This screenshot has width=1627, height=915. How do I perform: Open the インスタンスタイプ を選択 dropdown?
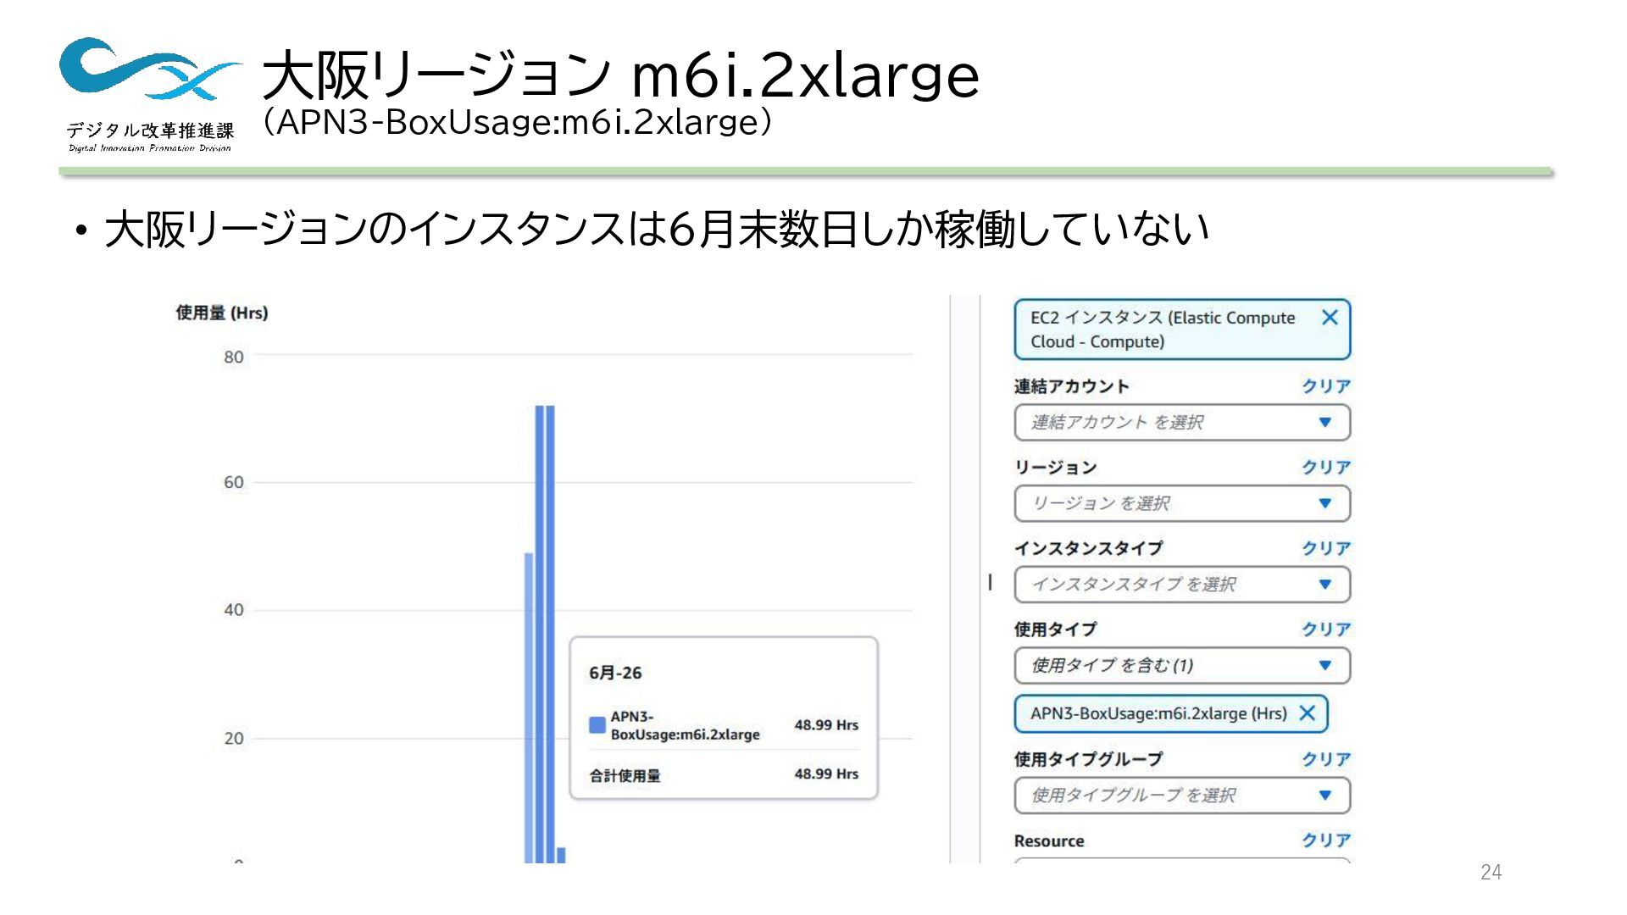pos(1182,585)
